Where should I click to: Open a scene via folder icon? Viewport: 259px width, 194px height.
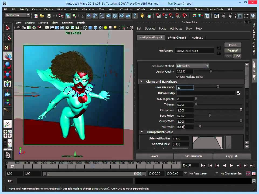42,16
